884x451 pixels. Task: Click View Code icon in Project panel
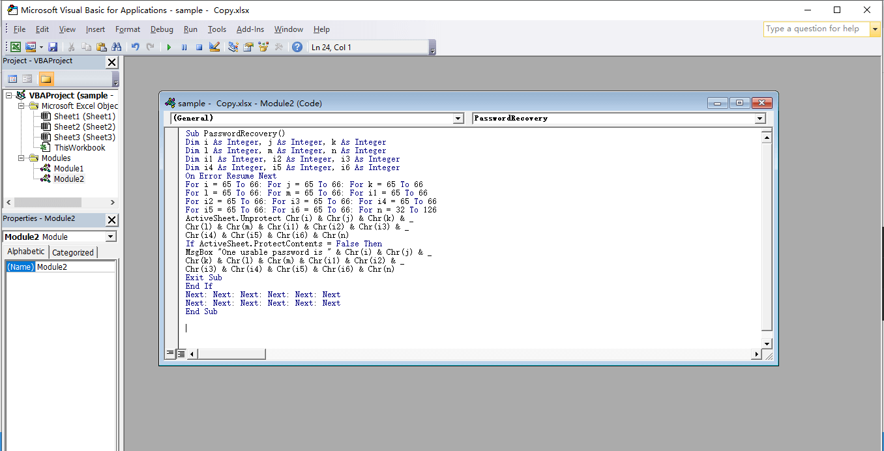12,79
